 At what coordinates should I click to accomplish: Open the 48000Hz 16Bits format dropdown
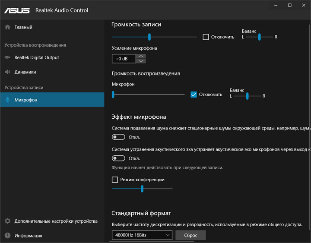click(142, 235)
